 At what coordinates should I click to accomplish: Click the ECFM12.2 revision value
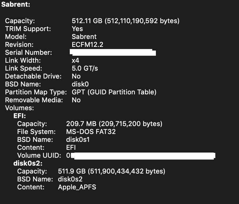(x=87, y=45)
